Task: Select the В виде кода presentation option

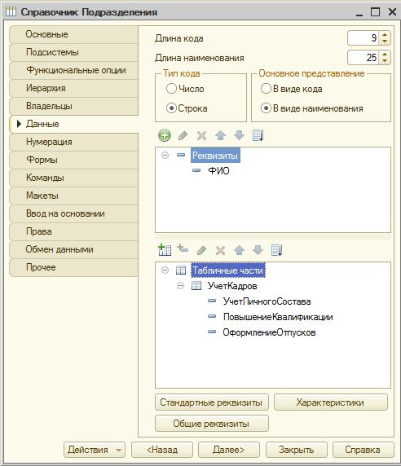Action: click(266, 89)
